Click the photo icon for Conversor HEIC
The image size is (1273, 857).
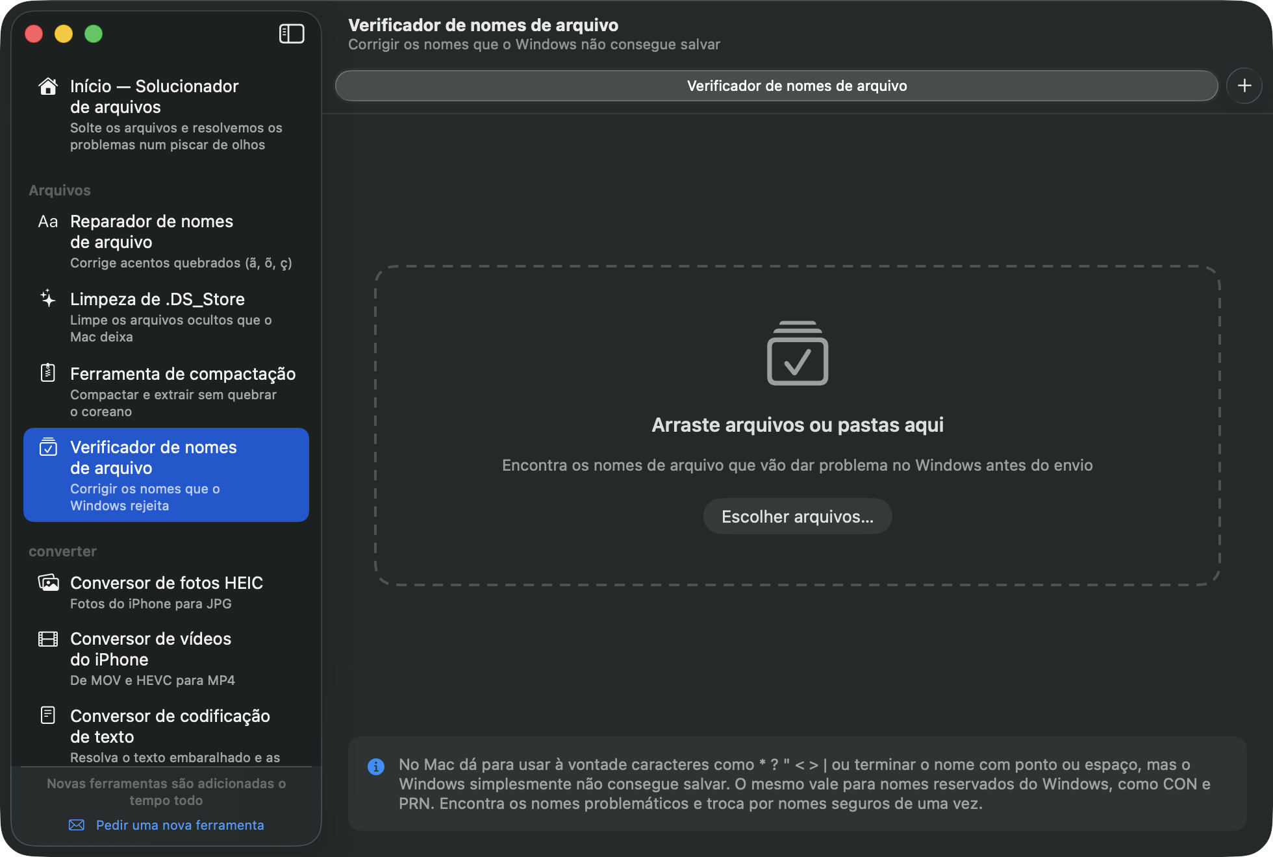[48, 582]
